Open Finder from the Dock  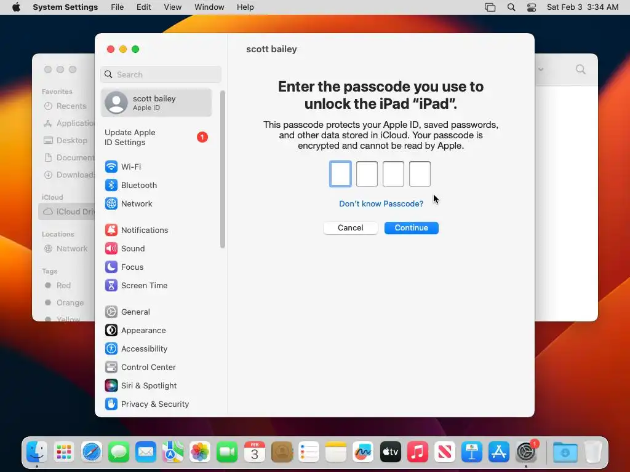pos(37,452)
